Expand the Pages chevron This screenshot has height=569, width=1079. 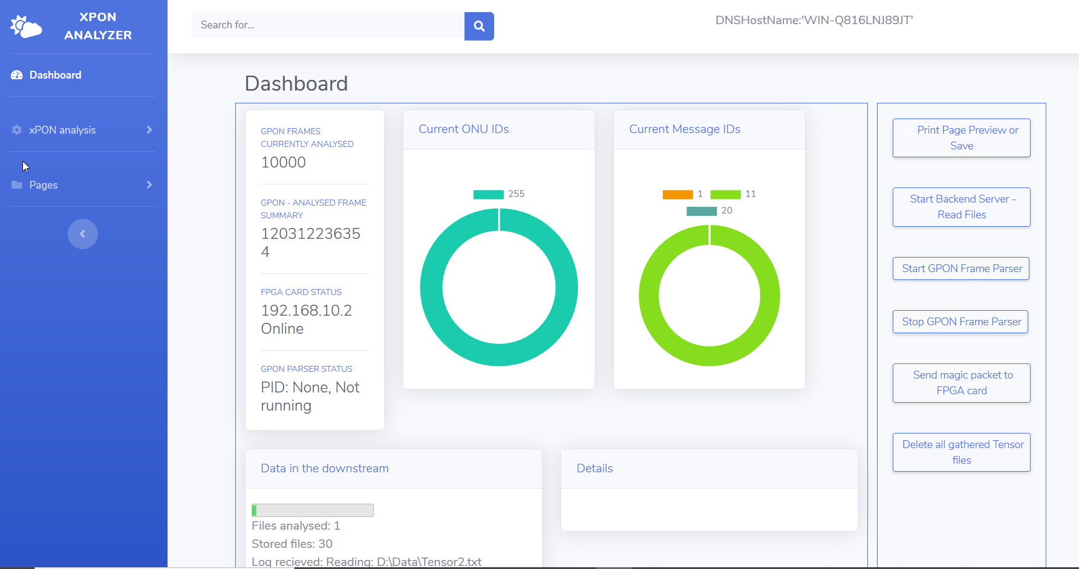coord(149,185)
